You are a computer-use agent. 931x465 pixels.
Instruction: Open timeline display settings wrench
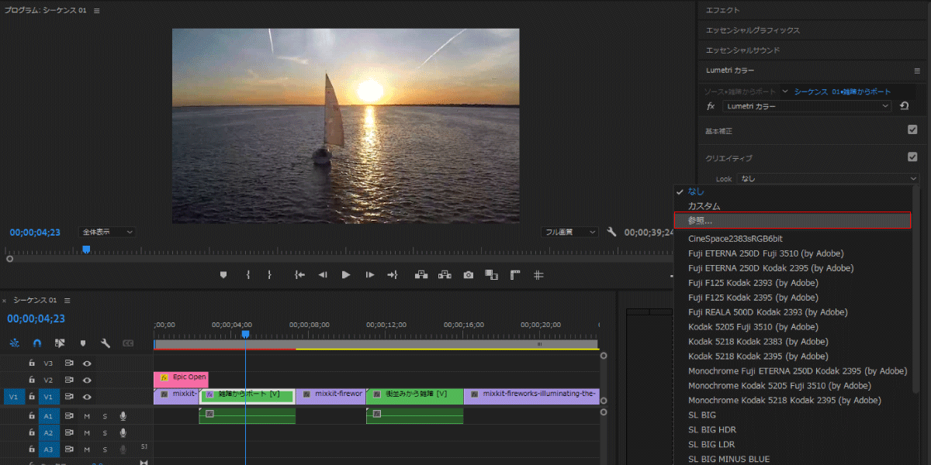tap(106, 343)
